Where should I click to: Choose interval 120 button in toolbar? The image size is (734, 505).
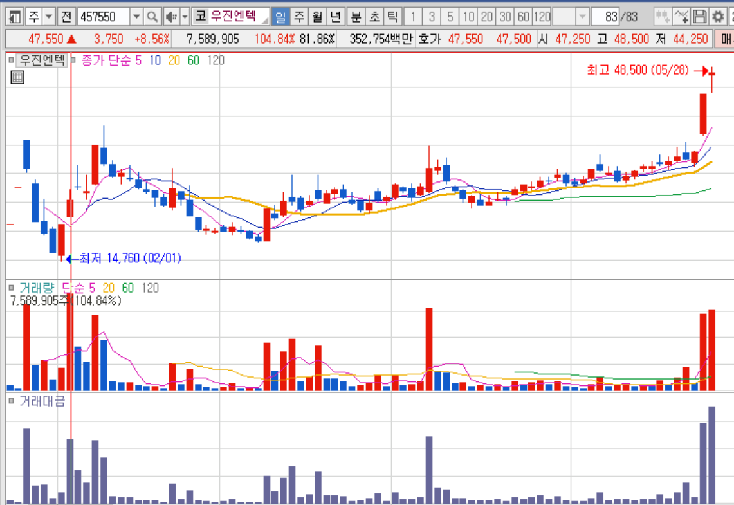tap(542, 17)
